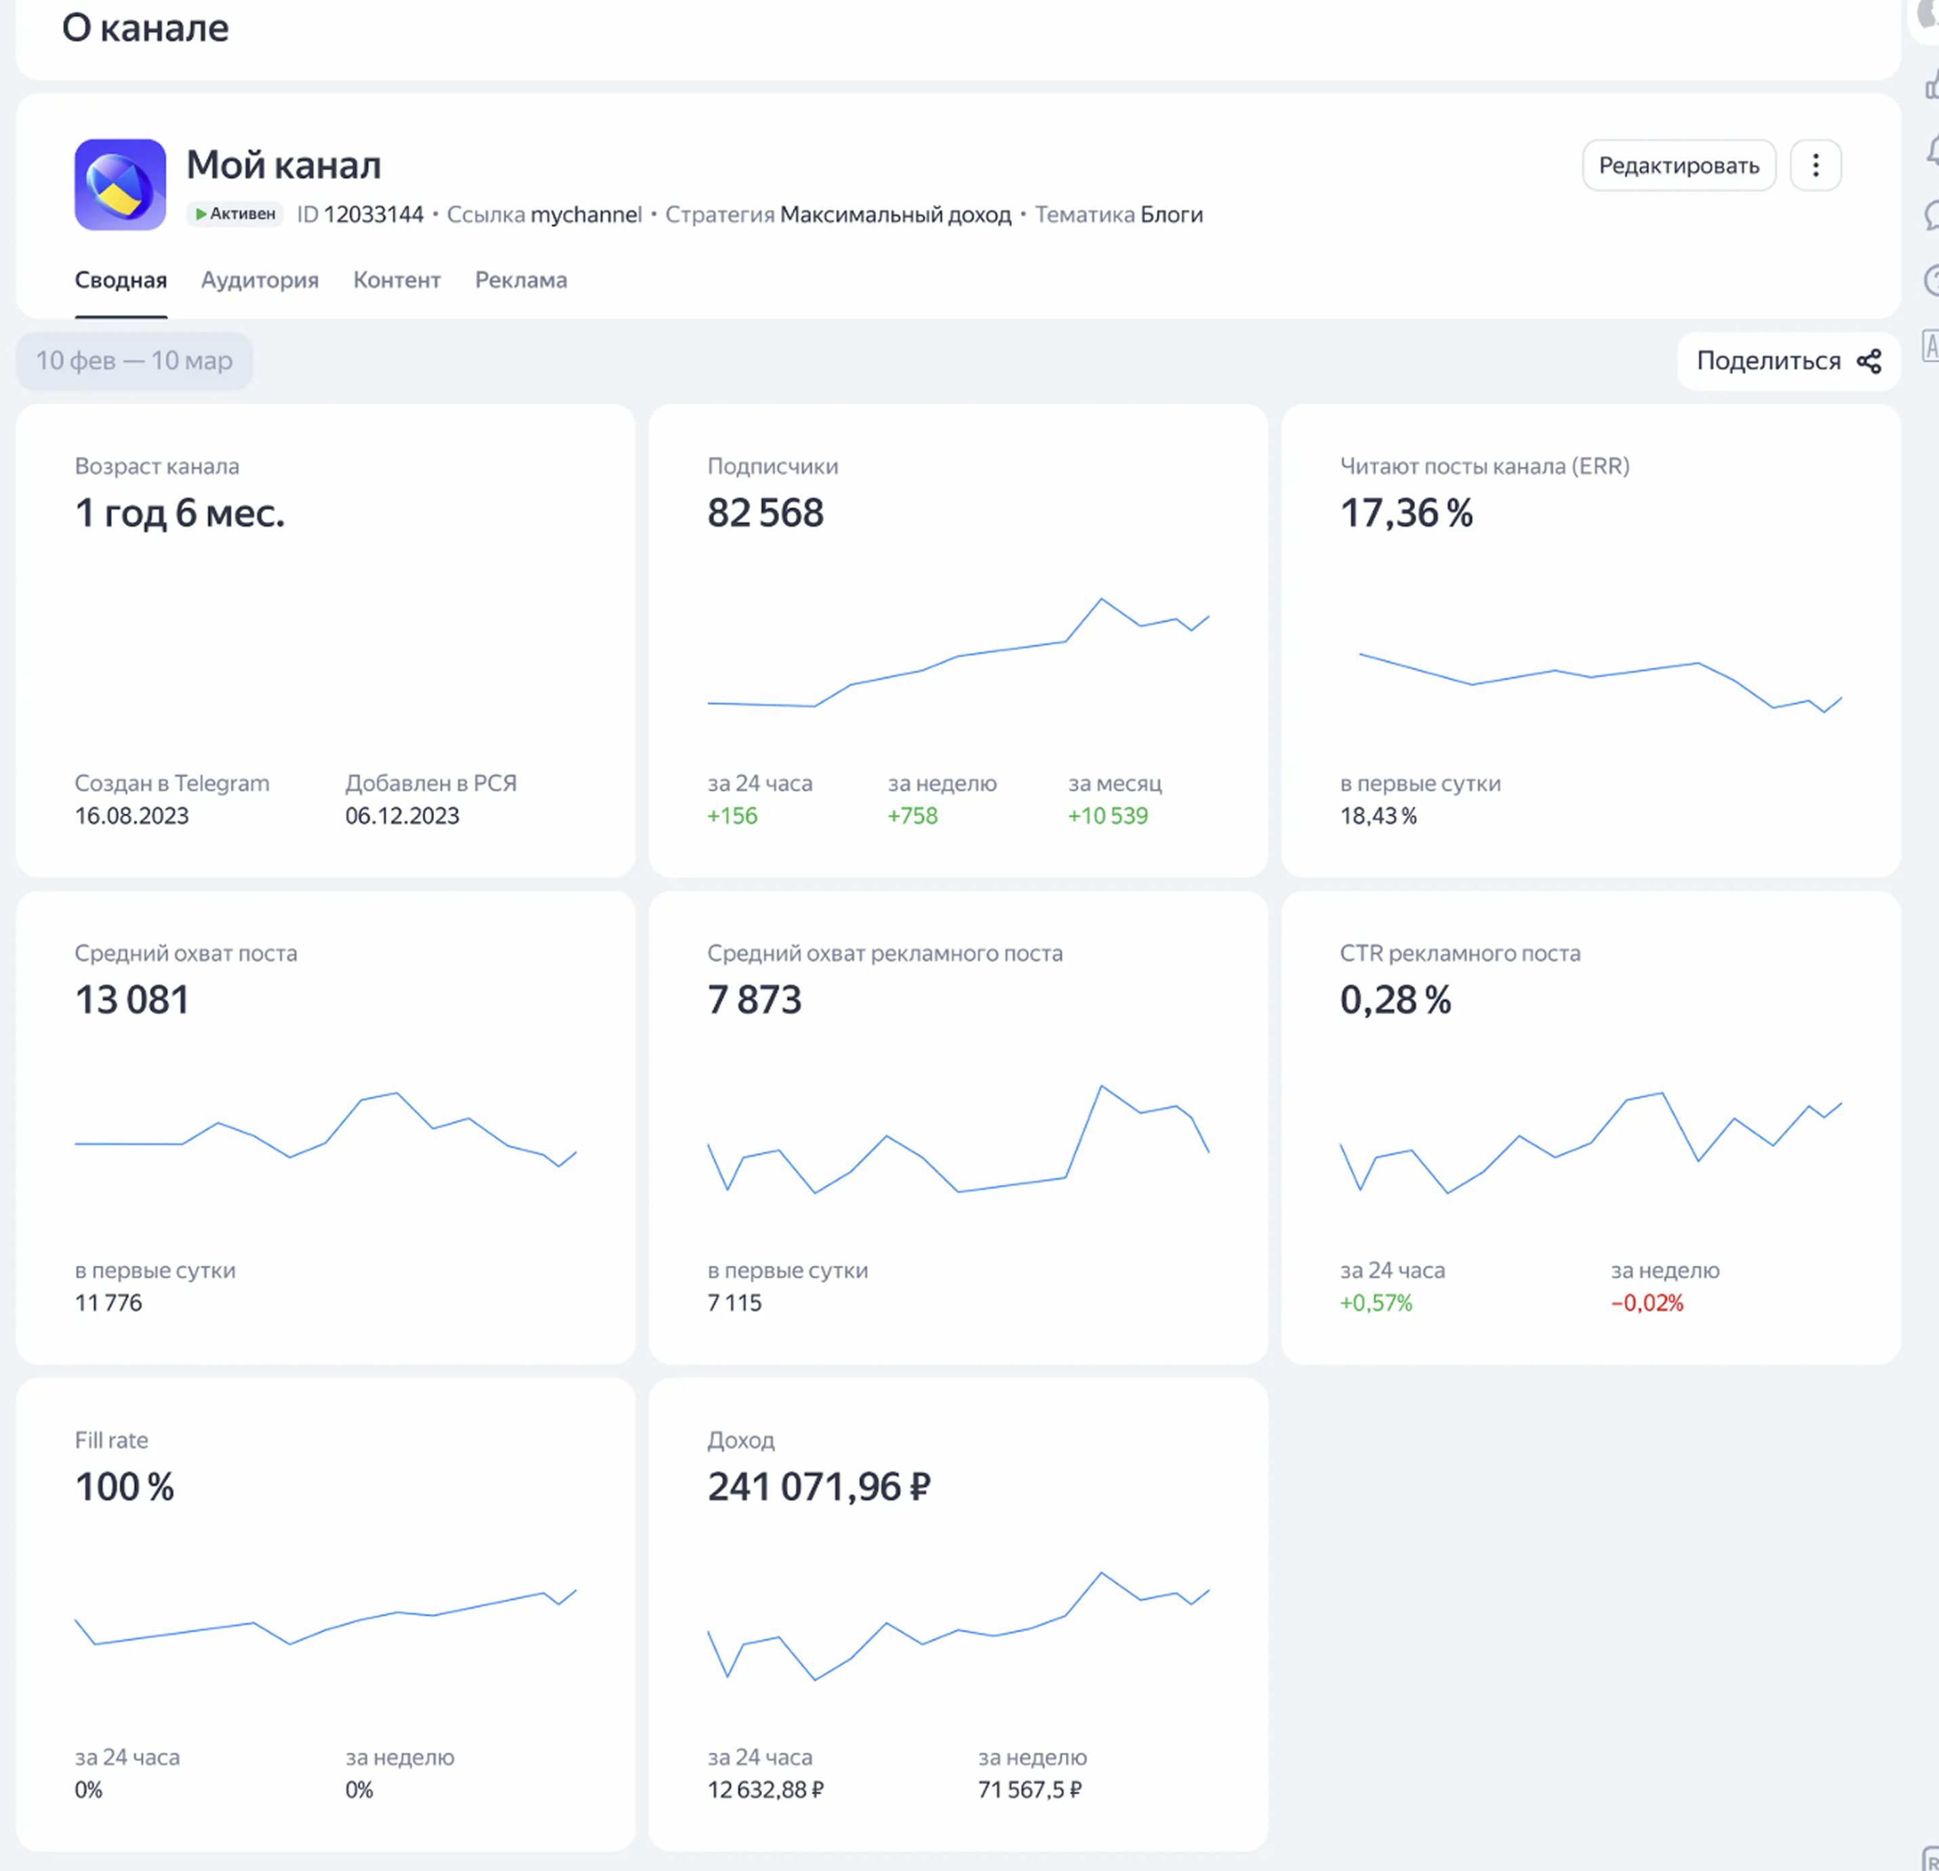The image size is (1939, 1871).
Task: Switch to the Аудитория tab
Action: coord(259,280)
